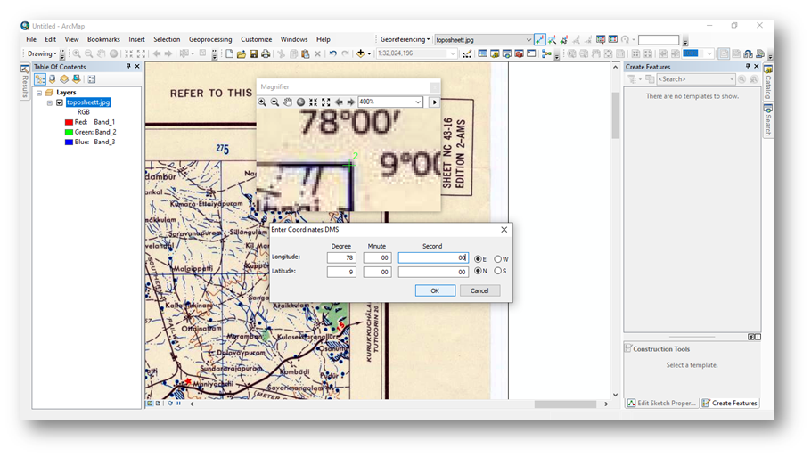Zoom out within the Magnifier window
This screenshot has height=457, width=811.
274,102
